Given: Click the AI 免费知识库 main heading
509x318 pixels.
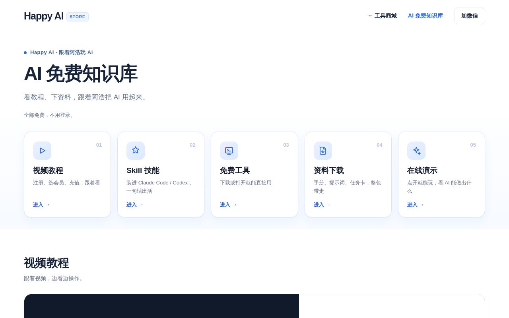Looking at the screenshot, I should (80, 74).
